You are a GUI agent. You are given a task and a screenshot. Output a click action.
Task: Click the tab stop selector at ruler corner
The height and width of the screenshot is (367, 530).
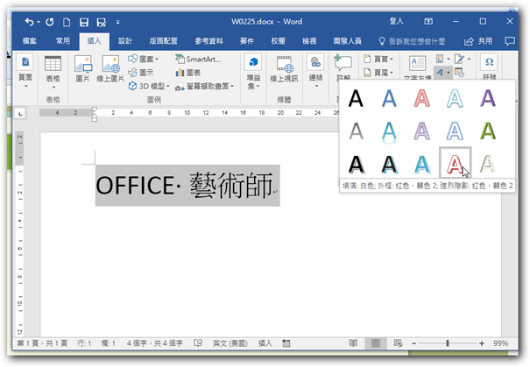click(x=21, y=114)
